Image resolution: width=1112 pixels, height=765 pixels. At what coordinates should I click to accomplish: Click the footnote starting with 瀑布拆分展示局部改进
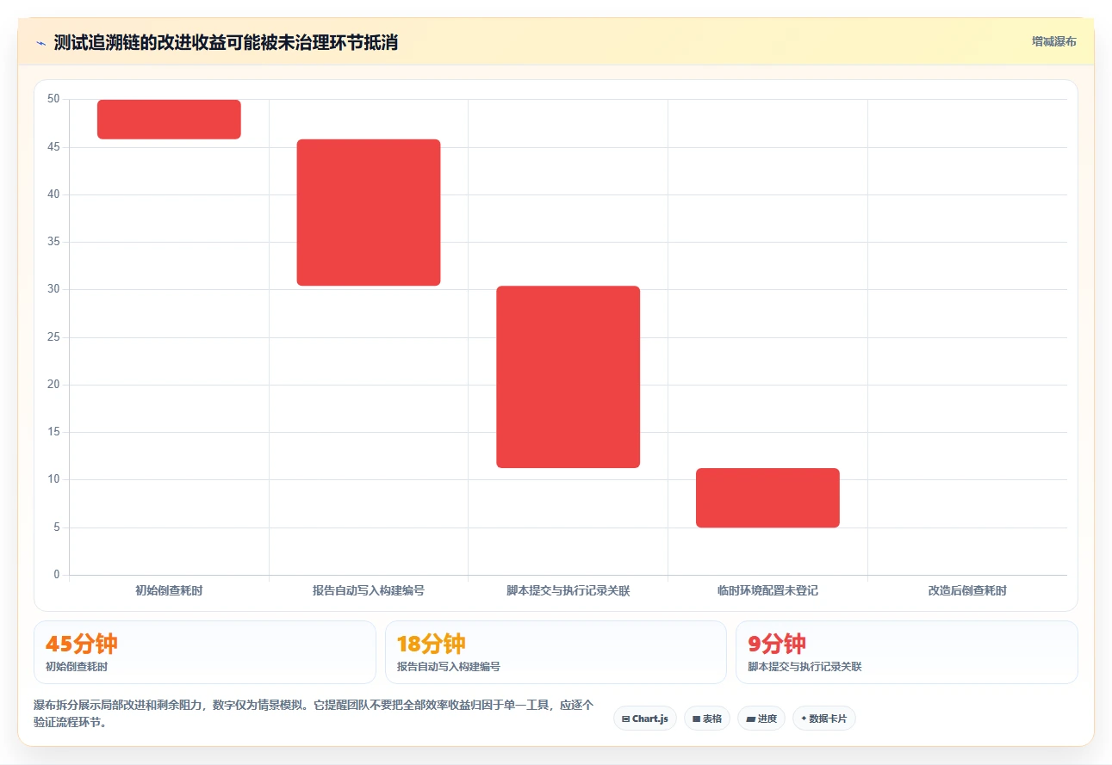[x=314, y=714]
